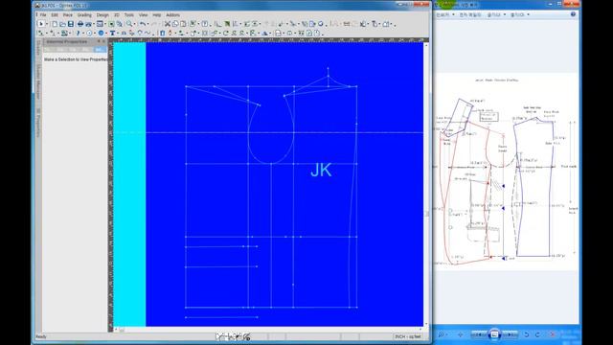Click the Print icon in the toolbar
This screenshot has width=613, height=345.
pos(80,24)
